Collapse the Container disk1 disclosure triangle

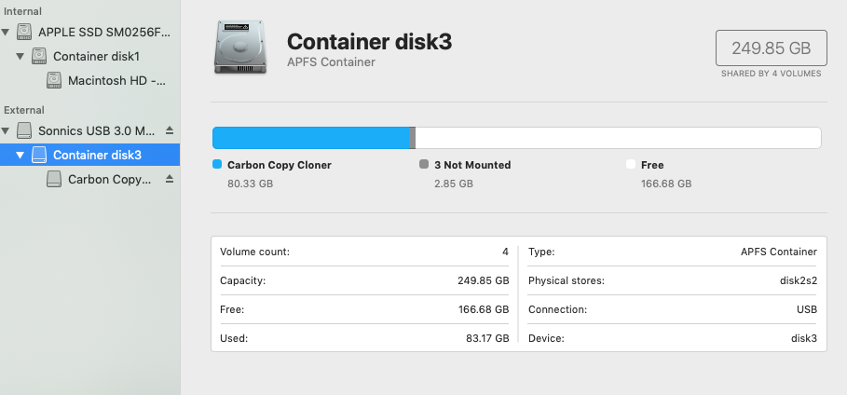pyautogui.click(x=20, y=57)
